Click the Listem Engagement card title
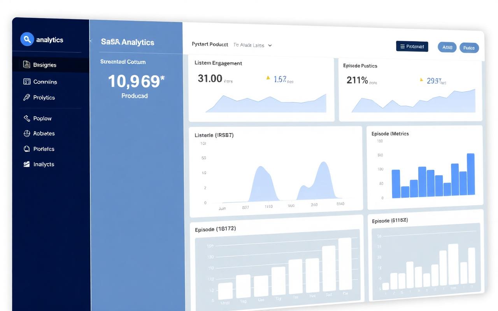This screenshot has width=498, height=311. (218, 63)
